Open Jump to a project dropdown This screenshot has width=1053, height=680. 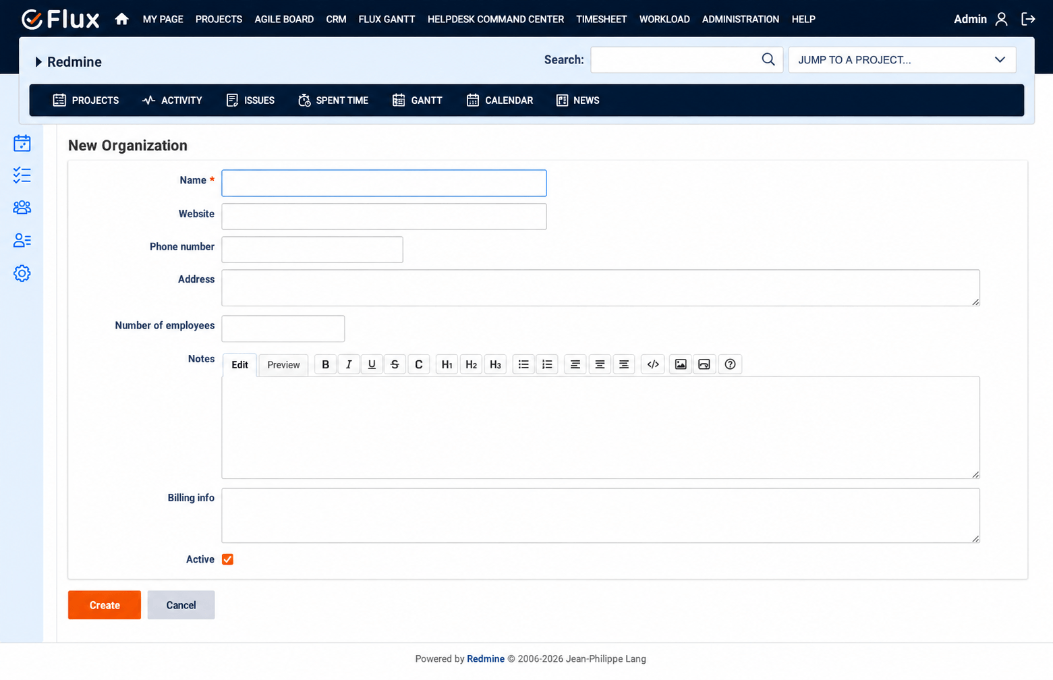[902, 59]
